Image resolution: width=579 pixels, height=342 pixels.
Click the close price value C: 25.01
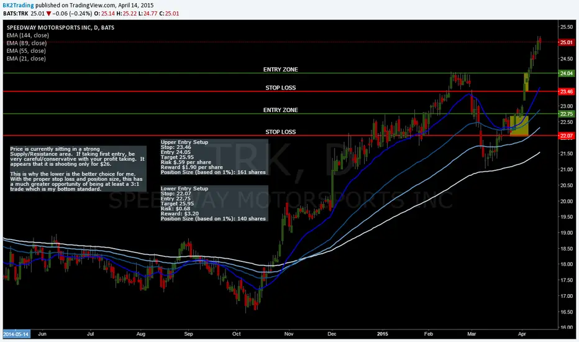(169, 13)
